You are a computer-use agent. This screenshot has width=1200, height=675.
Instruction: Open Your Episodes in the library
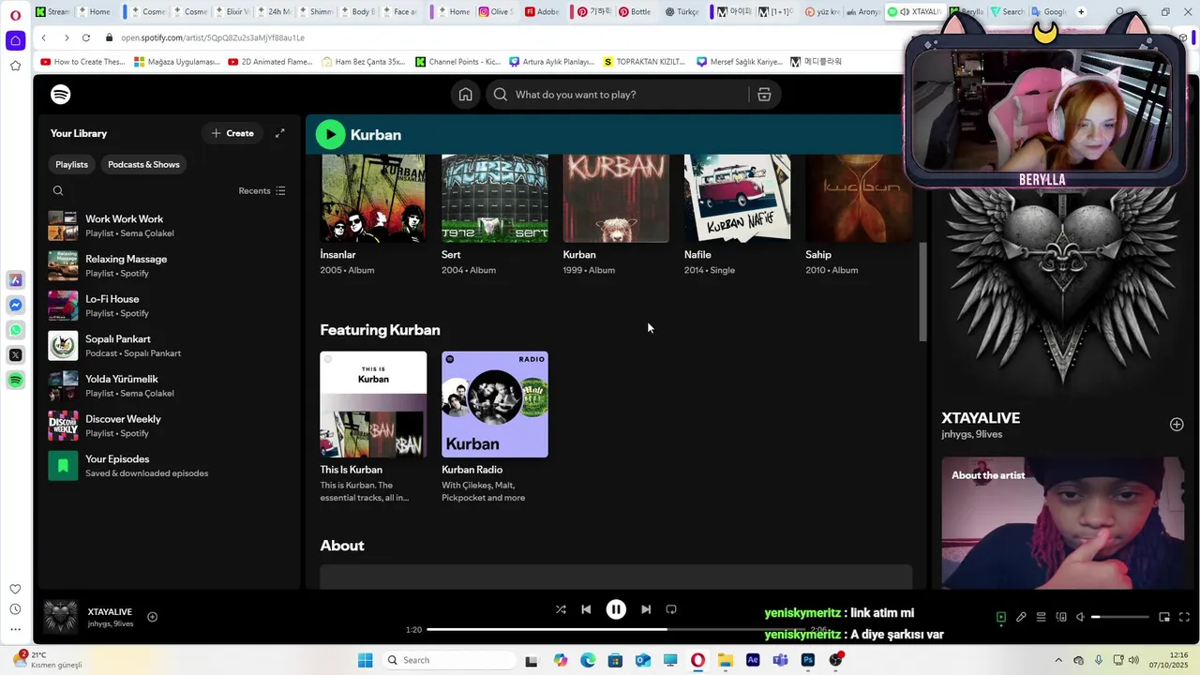(169, 466)
